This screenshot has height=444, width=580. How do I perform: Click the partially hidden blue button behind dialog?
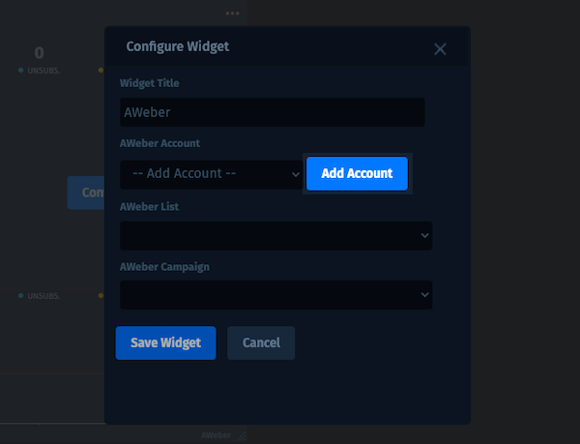point(86,192)
